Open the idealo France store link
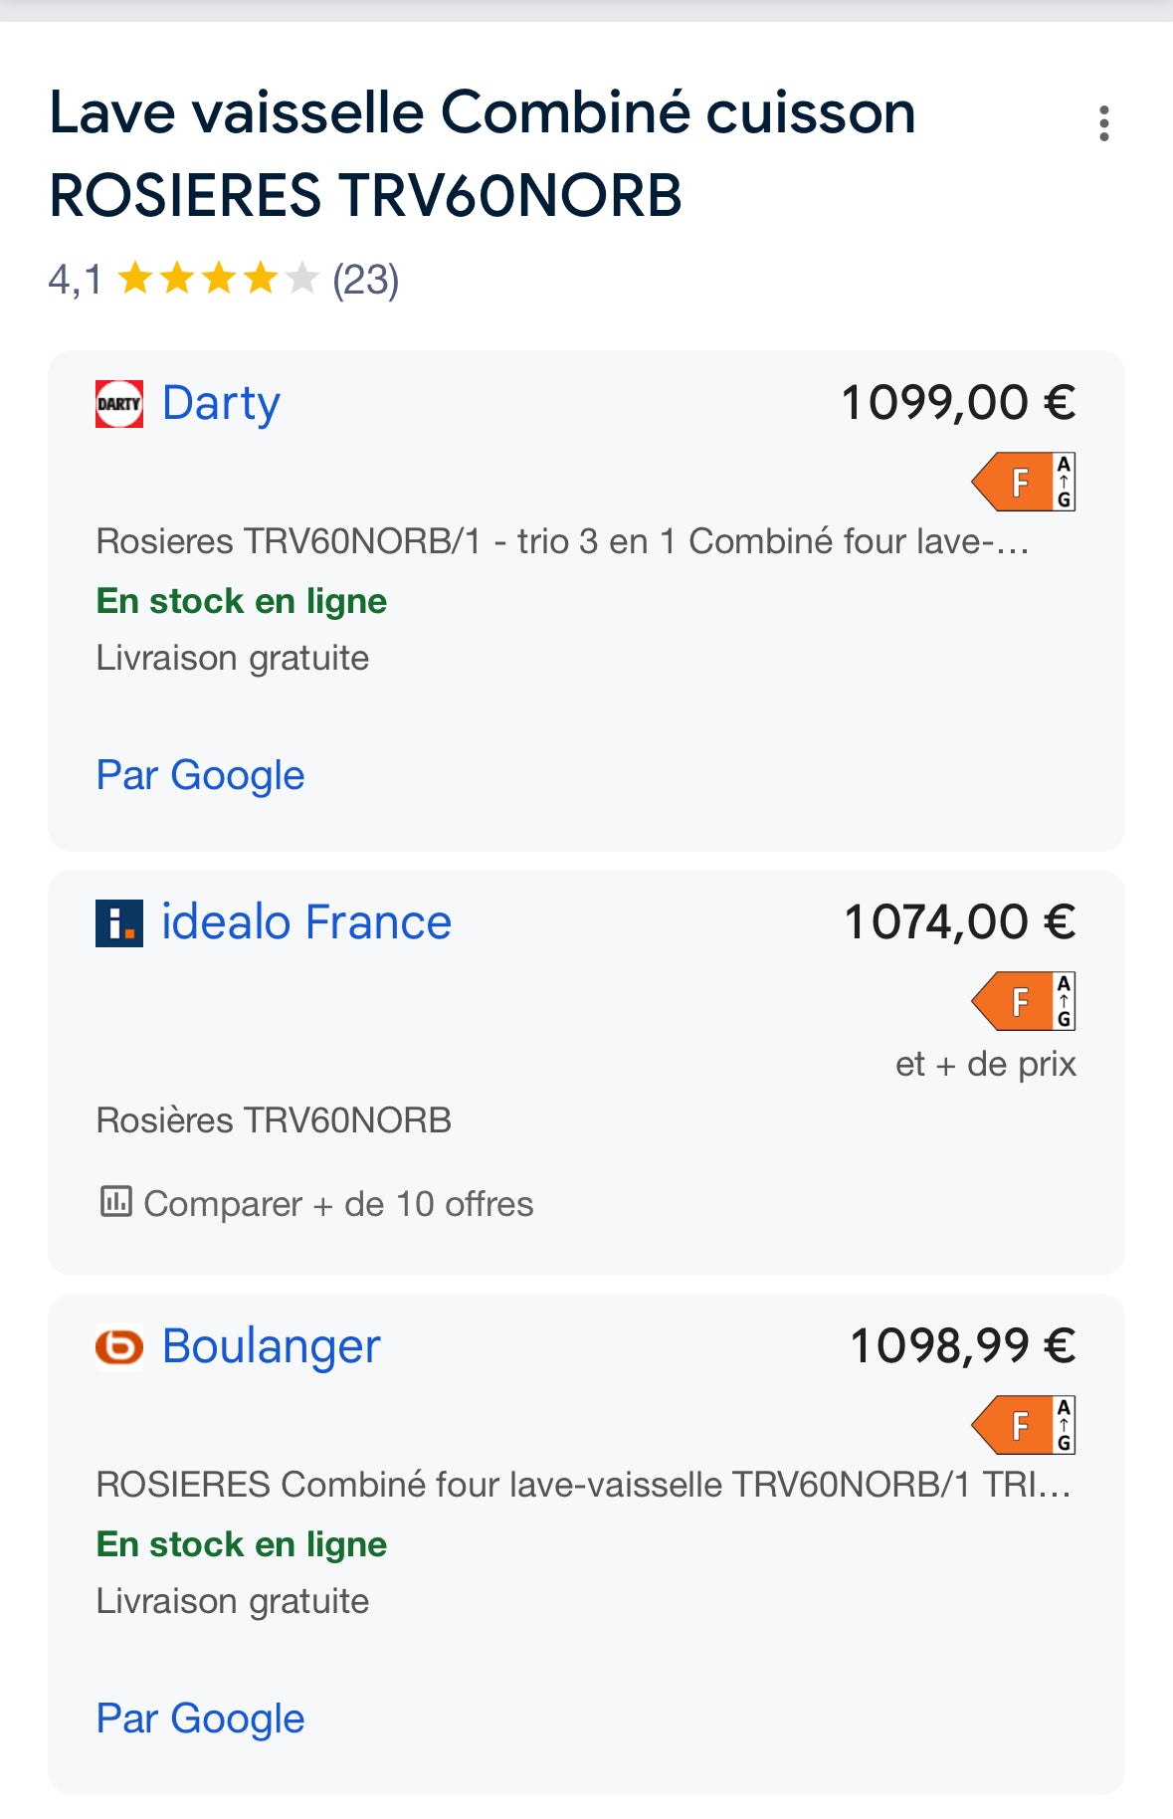Viewport: 1173px width, 1819px height. click(x=306, y=923)
